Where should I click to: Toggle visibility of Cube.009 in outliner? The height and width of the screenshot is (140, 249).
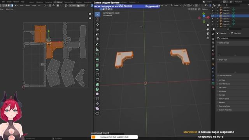pyautogui.click(x=212, y=24)
